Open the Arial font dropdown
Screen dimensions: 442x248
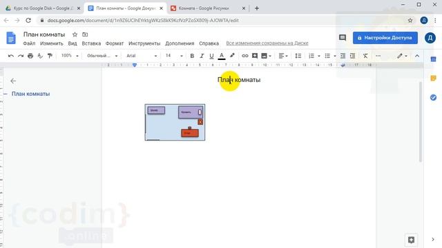tap(142, 56)
